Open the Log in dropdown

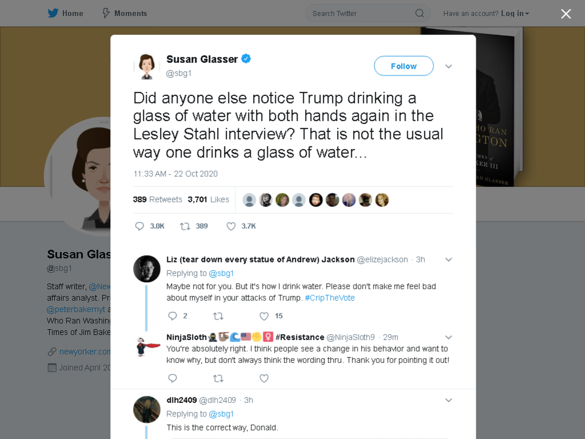(x=515, y=14)
